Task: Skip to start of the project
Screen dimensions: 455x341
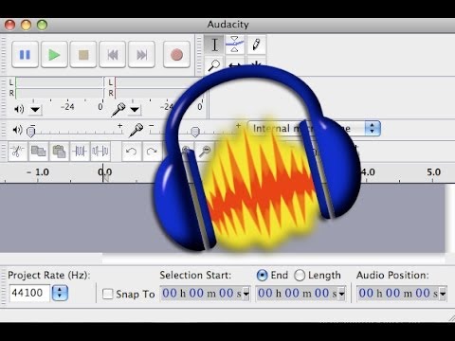Action: (x=112, y=54)
